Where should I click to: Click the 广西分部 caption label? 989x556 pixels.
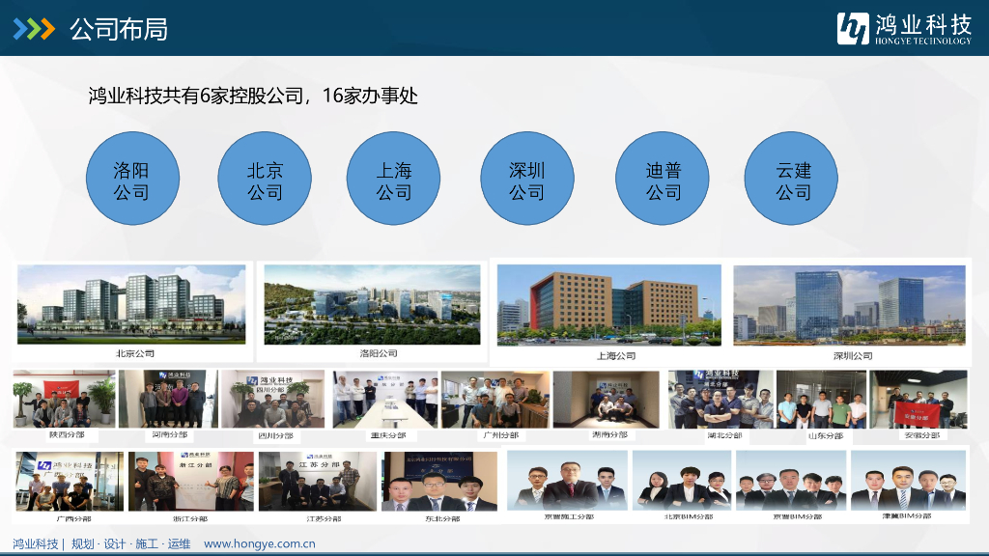pos(73,518)
